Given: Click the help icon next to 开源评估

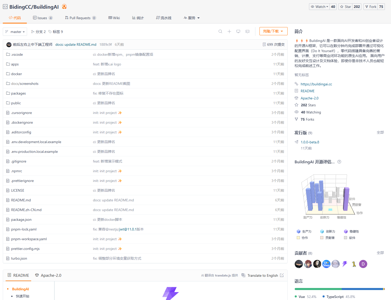Looking at the screenshot, I should tap(339, 162).
